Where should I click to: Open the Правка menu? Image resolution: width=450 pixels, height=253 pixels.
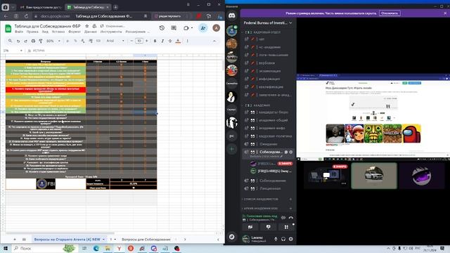pyautogui.click(x=32, y=32)
